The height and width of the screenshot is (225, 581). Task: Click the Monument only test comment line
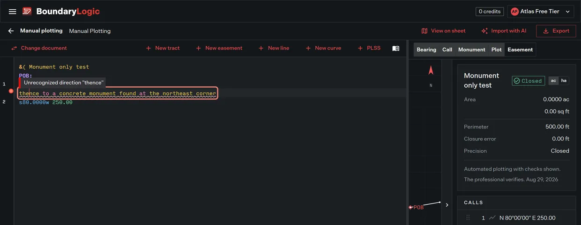point(54,67)
